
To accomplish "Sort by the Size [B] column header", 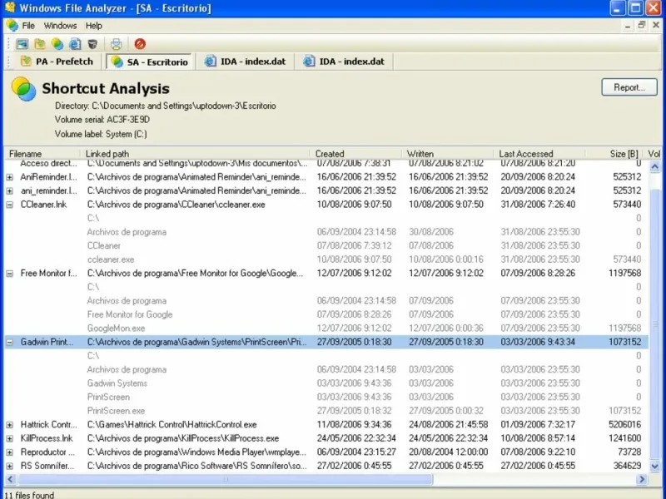I will tap(614, 154).
